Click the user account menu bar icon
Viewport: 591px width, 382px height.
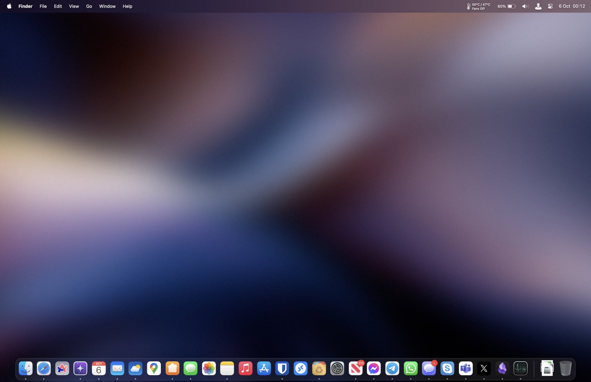click(538, 6)
